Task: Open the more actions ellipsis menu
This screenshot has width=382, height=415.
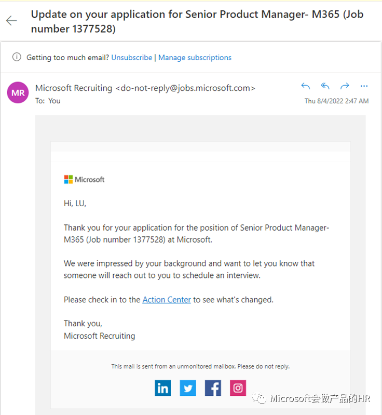Action: pos(364,86)
